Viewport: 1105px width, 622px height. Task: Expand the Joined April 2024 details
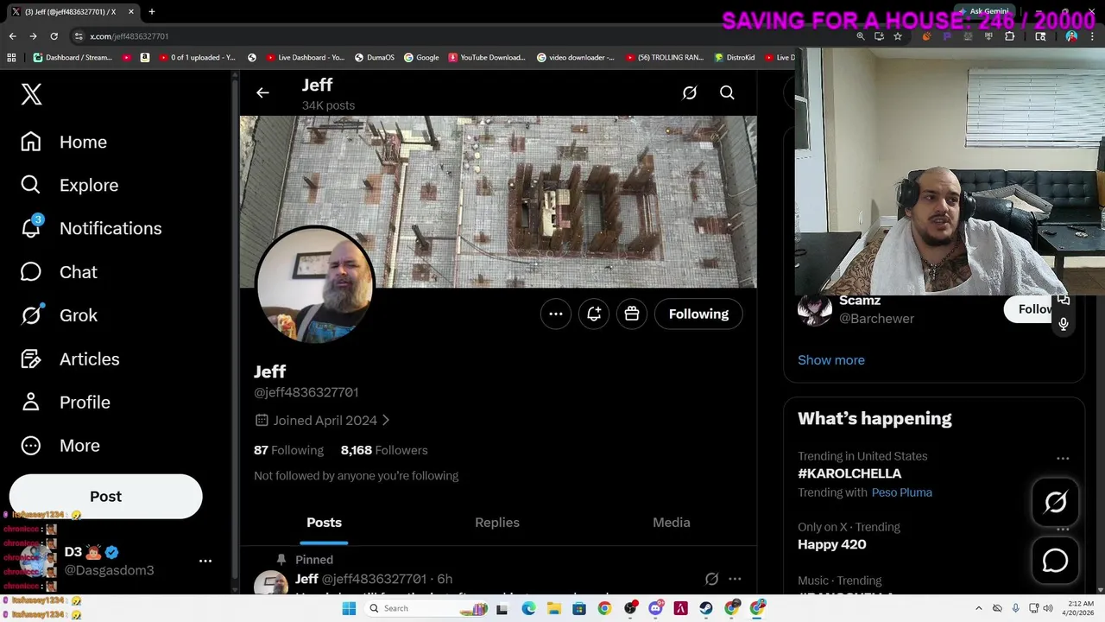point(322,420)
